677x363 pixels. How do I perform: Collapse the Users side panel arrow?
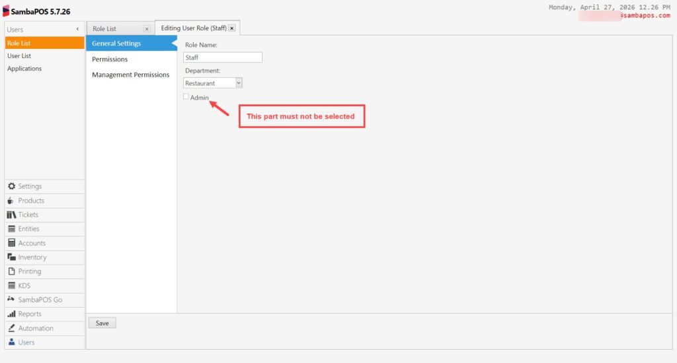[77, 30]
